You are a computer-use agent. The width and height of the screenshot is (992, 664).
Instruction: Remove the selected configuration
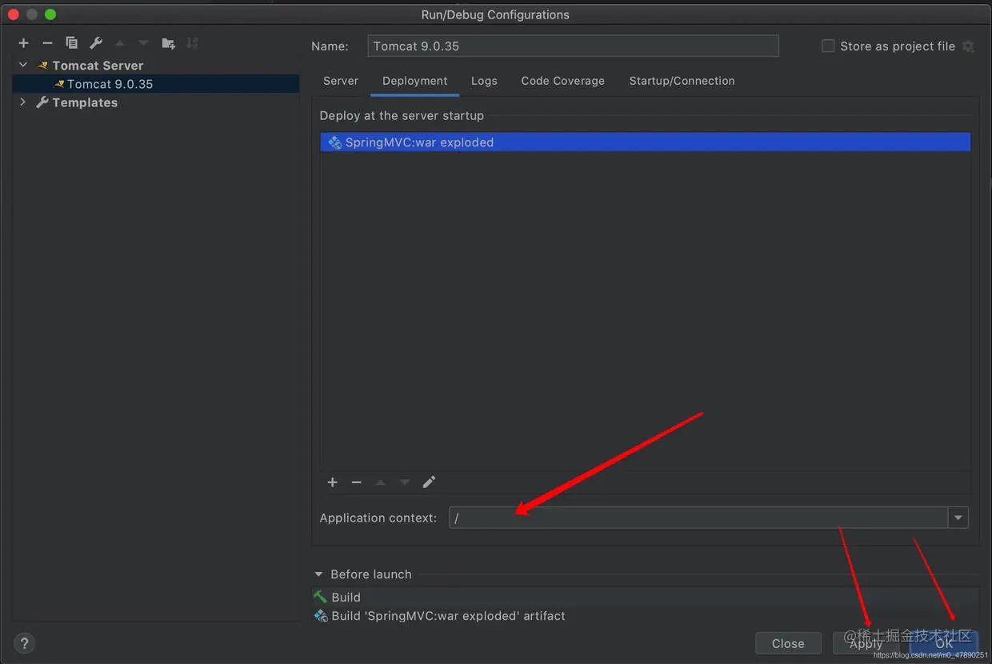click(x=47, y=43)
